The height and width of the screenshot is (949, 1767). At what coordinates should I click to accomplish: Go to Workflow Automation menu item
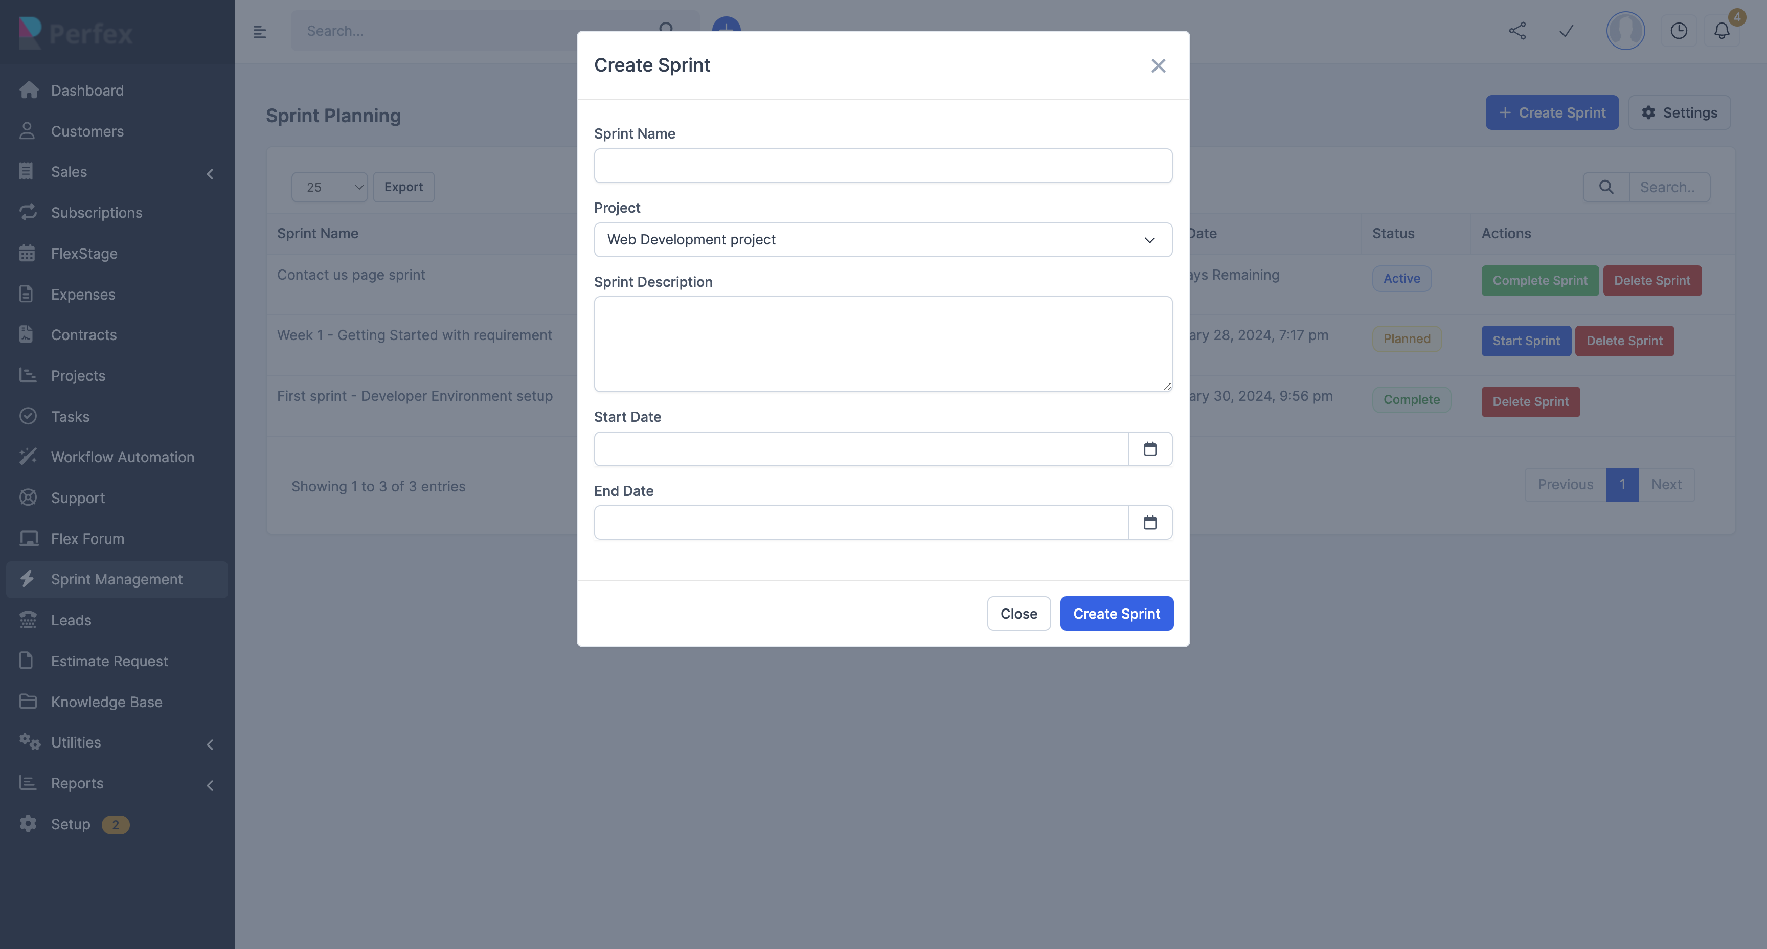point(122,457)
